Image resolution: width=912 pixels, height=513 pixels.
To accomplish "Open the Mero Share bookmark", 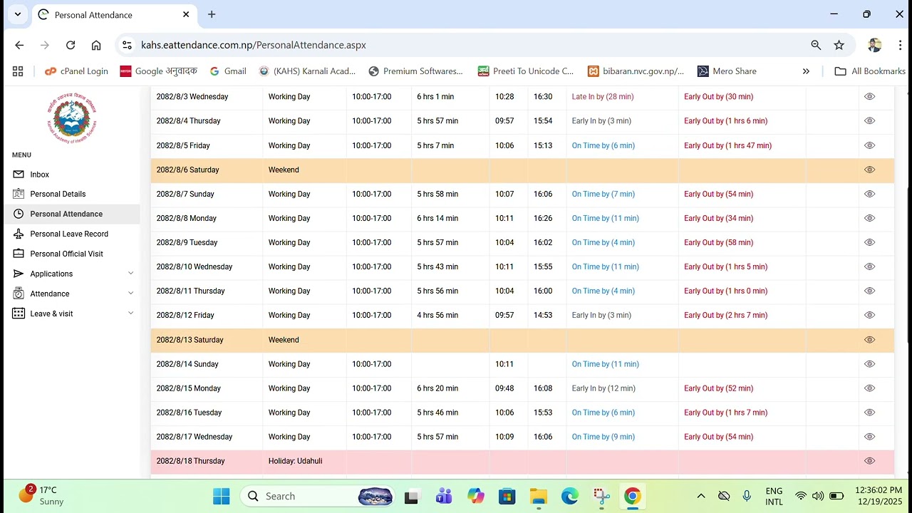I will [727, 71].
